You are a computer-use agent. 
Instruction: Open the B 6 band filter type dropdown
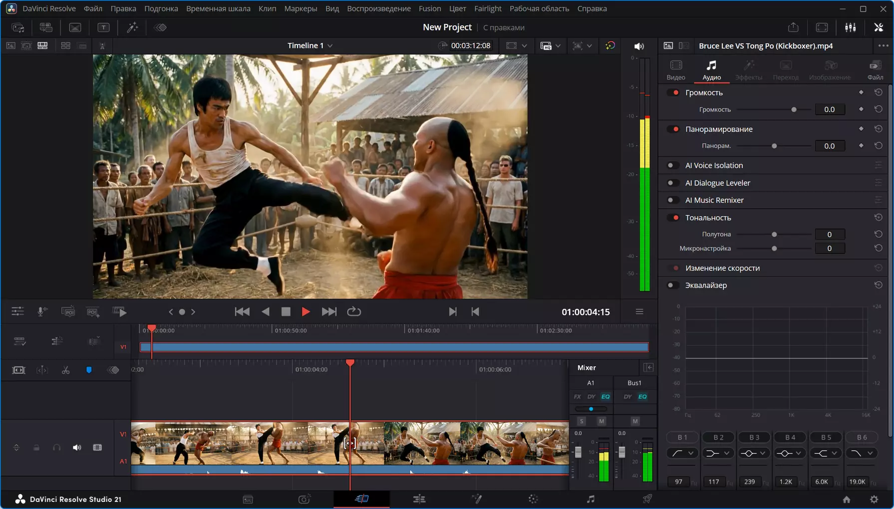click(862, 453)
